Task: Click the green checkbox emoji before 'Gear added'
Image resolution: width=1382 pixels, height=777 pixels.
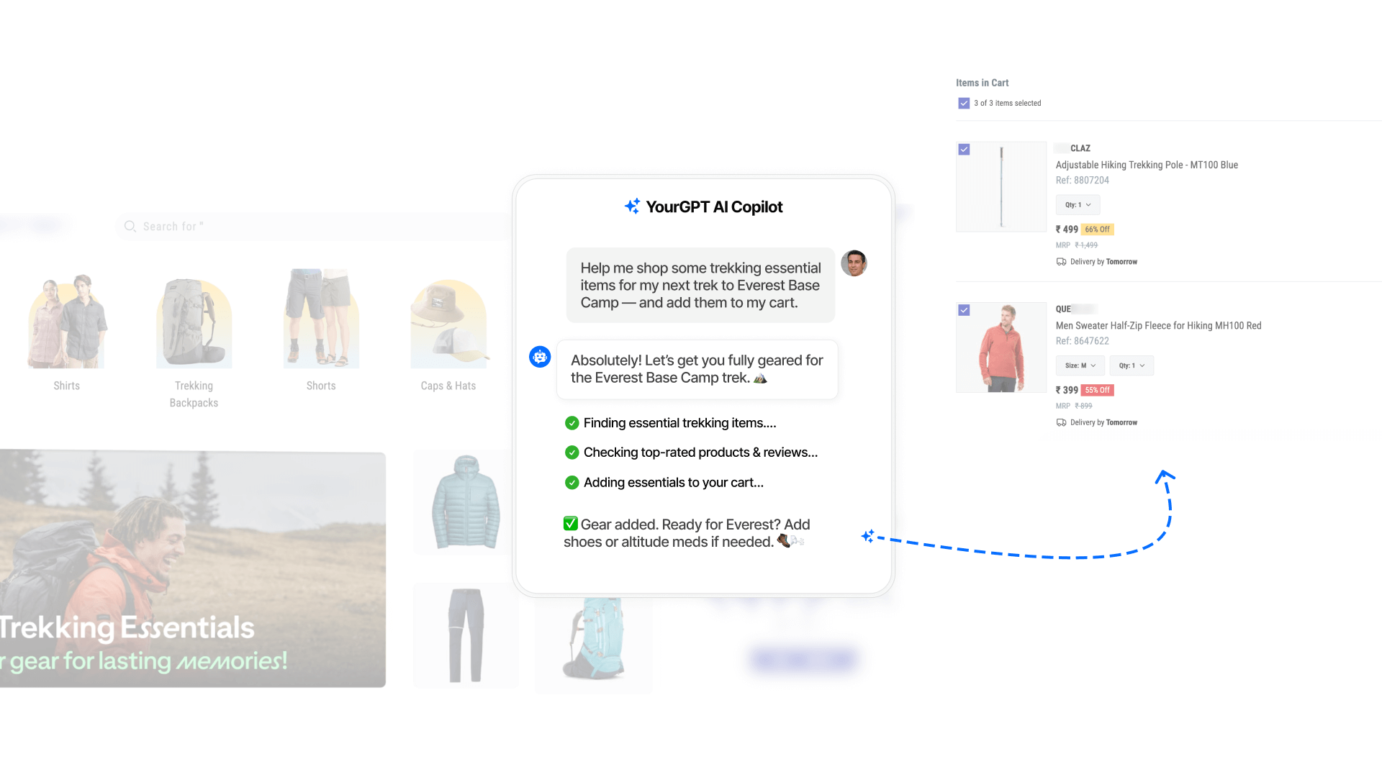Action: click(x=571, y=524)
